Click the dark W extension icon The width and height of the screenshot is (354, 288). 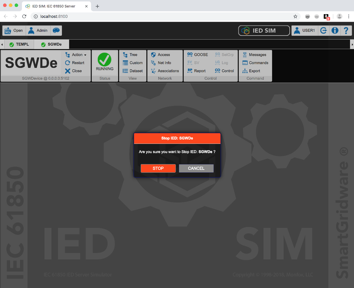tap(308, 16)
